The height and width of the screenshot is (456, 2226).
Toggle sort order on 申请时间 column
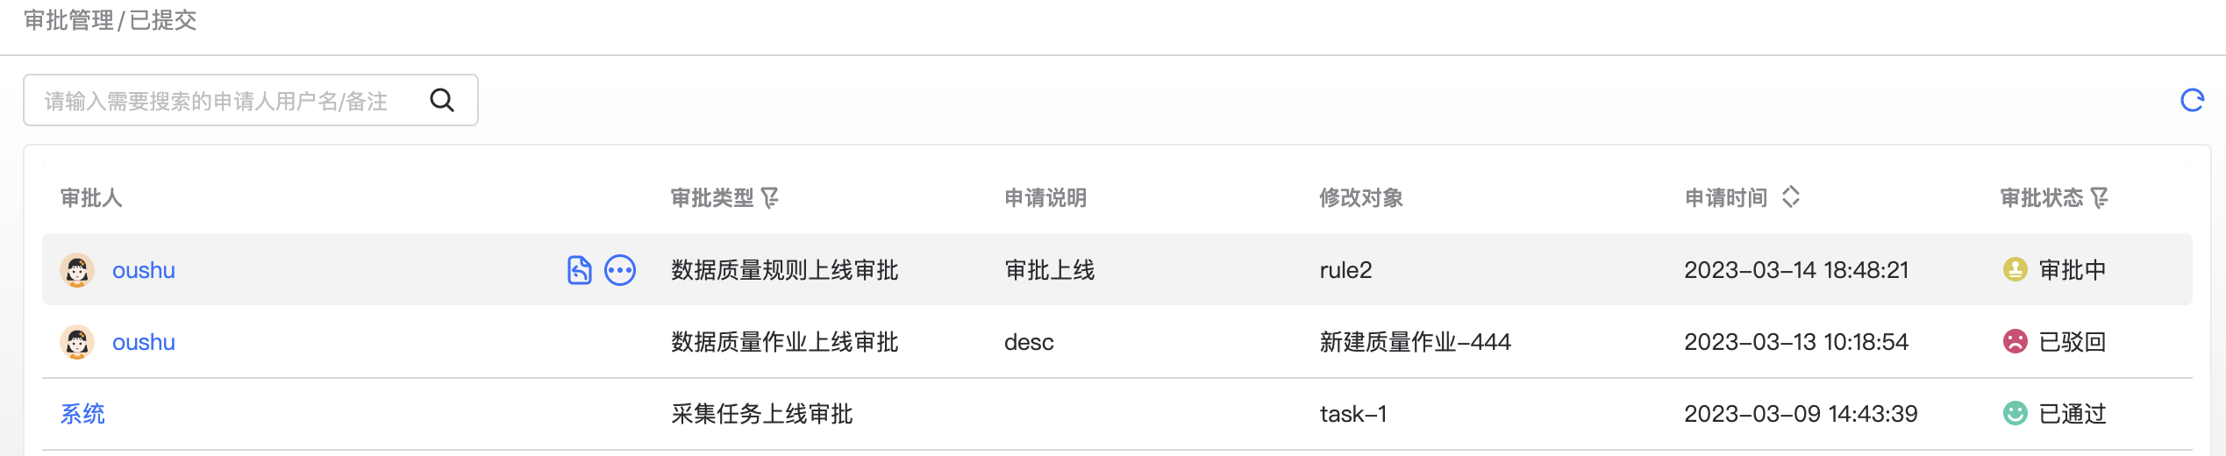1791,197
